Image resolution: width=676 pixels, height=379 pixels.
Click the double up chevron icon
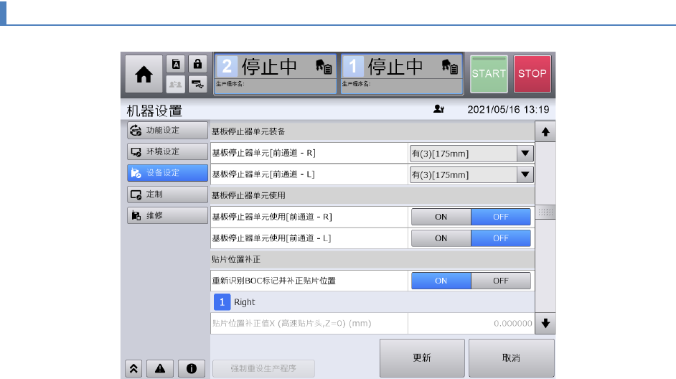pyautogui.click(x=133, y=368)
